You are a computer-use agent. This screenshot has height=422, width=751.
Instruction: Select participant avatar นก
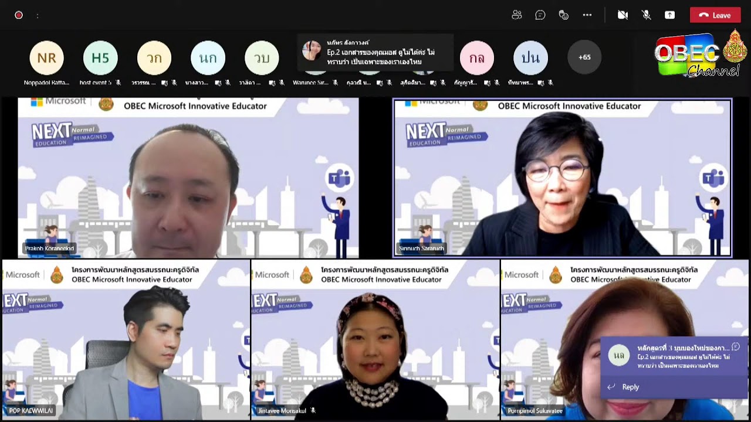click(208, 57)
